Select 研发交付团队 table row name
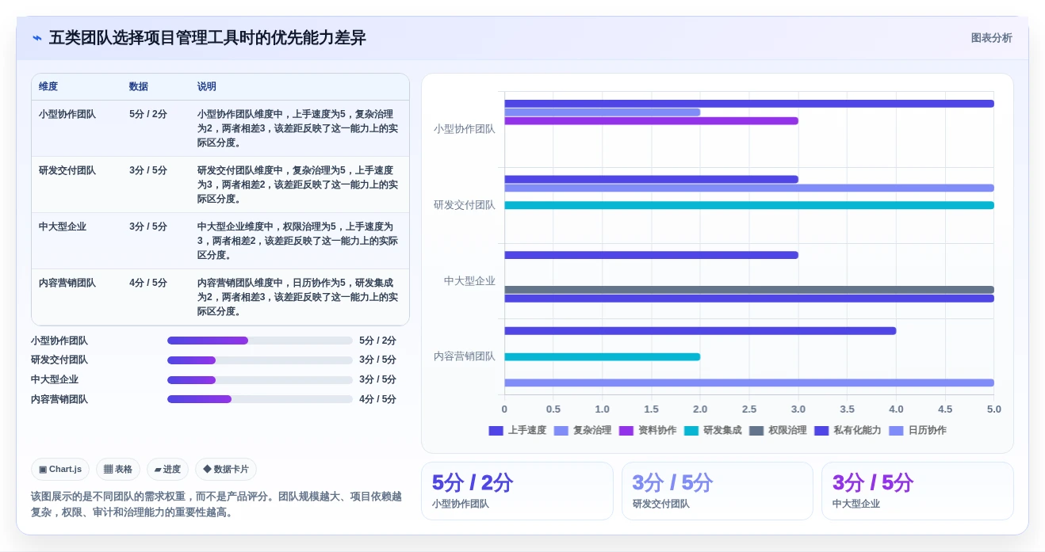1045x552 pixels. click(67, 170)
